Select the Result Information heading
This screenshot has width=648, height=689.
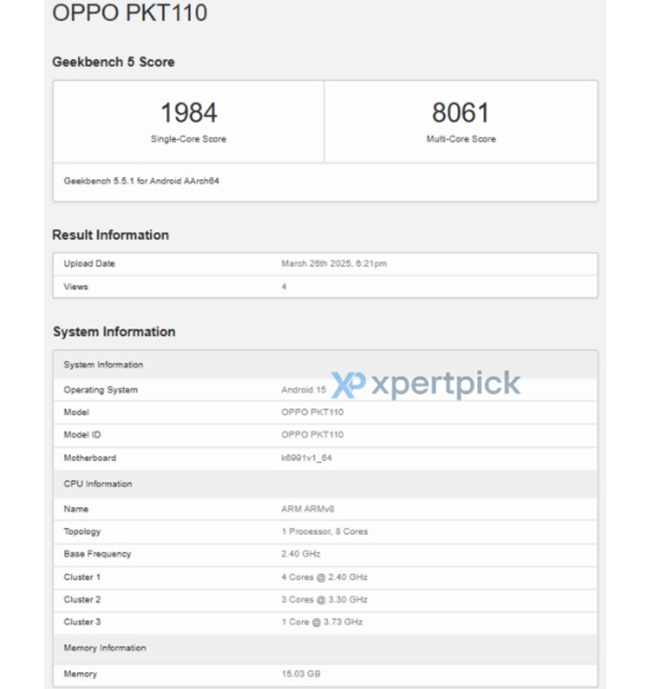click(x=110, y=235)
